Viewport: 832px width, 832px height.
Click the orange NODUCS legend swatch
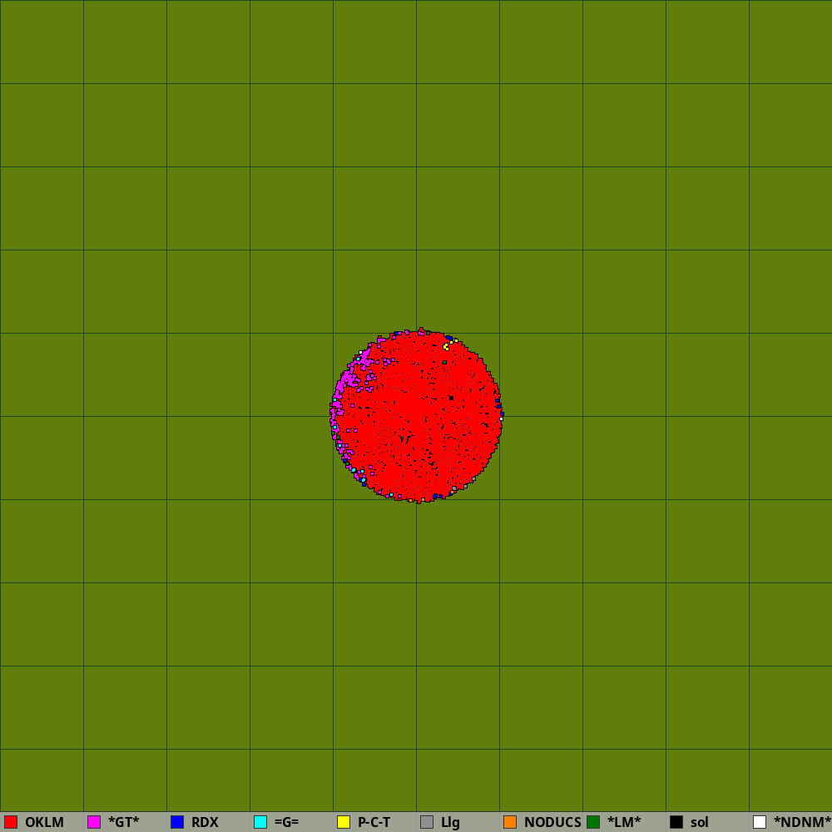point(510,822)
